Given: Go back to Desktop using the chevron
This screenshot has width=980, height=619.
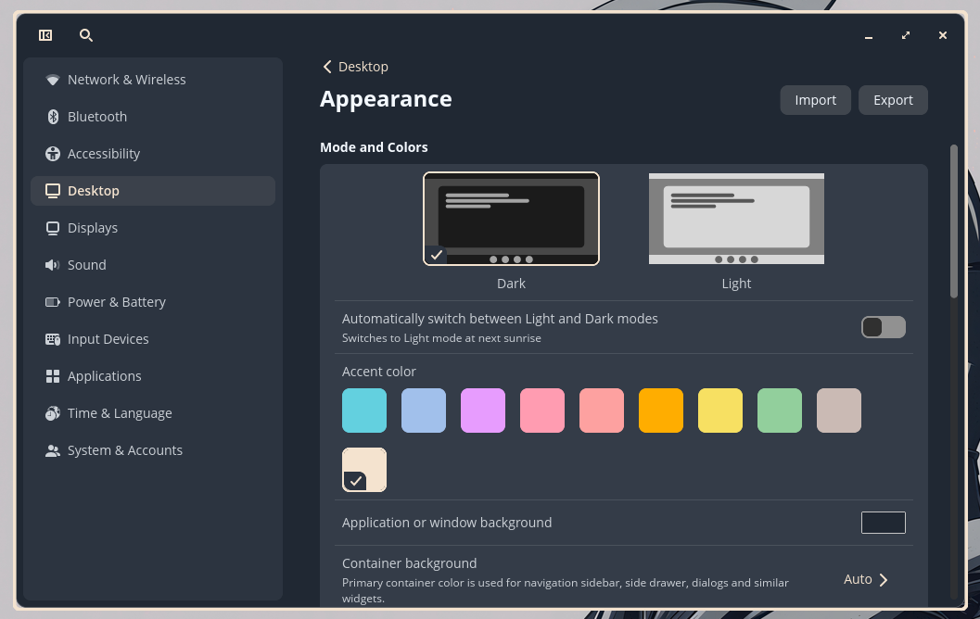Looking at the screenshot, I should [x=327, y=67].
